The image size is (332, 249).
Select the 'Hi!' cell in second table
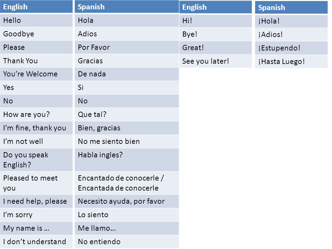(215, 21)
